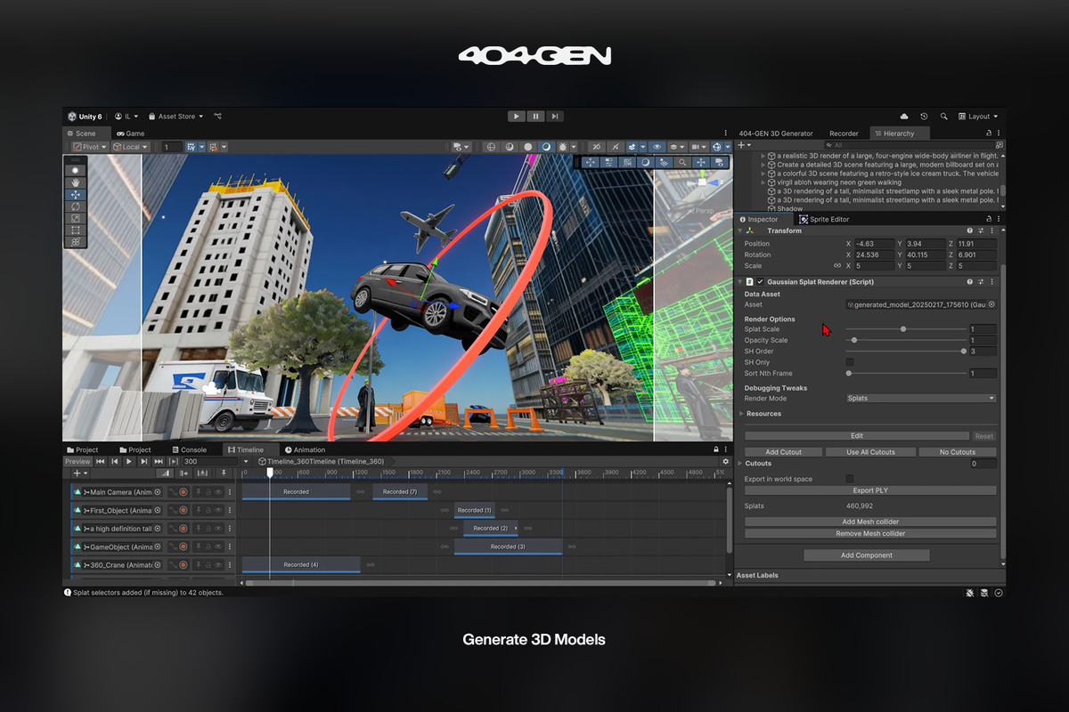1069x712 pixels.
Task: Toggle Export in world space checkbox
Action: [x=849, y=479]
